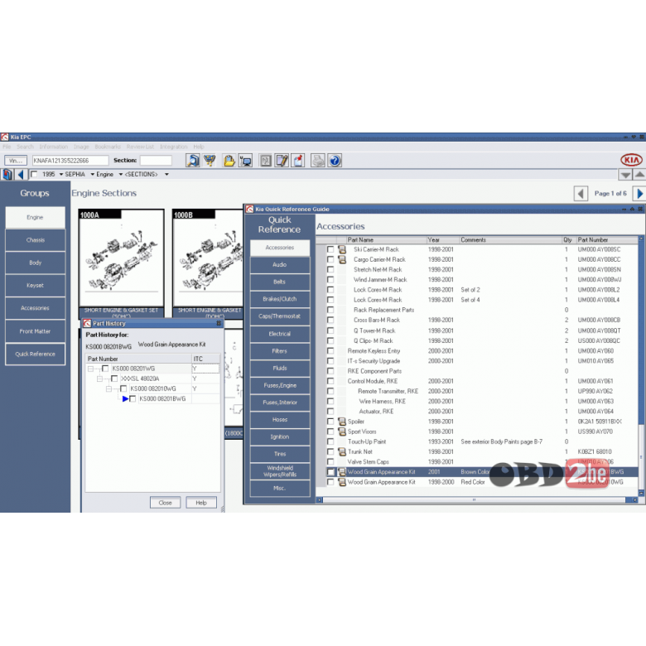This screenshot has height=646, width=646.
Task: Click the gray up arrow below Kia logo
Action: (639, 175)
